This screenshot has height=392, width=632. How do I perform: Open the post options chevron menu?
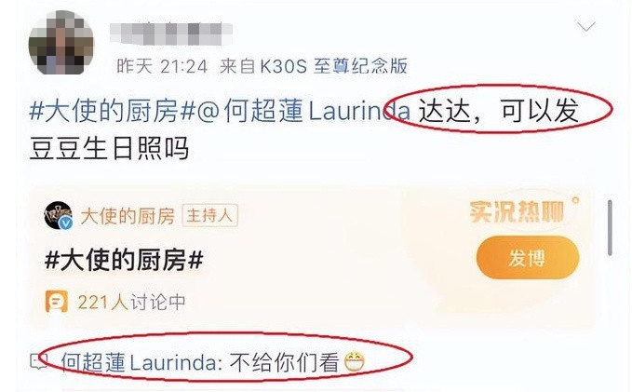point(586,27)
